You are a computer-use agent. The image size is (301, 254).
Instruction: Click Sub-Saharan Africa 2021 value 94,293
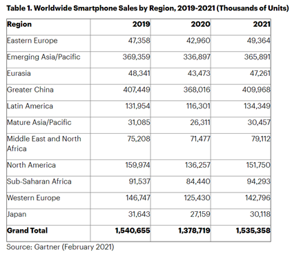point(258,182)
